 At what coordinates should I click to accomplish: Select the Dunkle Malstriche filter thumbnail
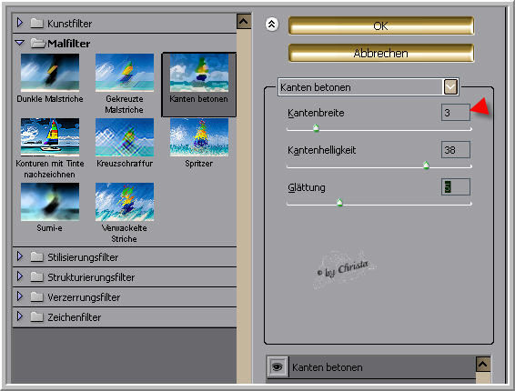point(50,73)
